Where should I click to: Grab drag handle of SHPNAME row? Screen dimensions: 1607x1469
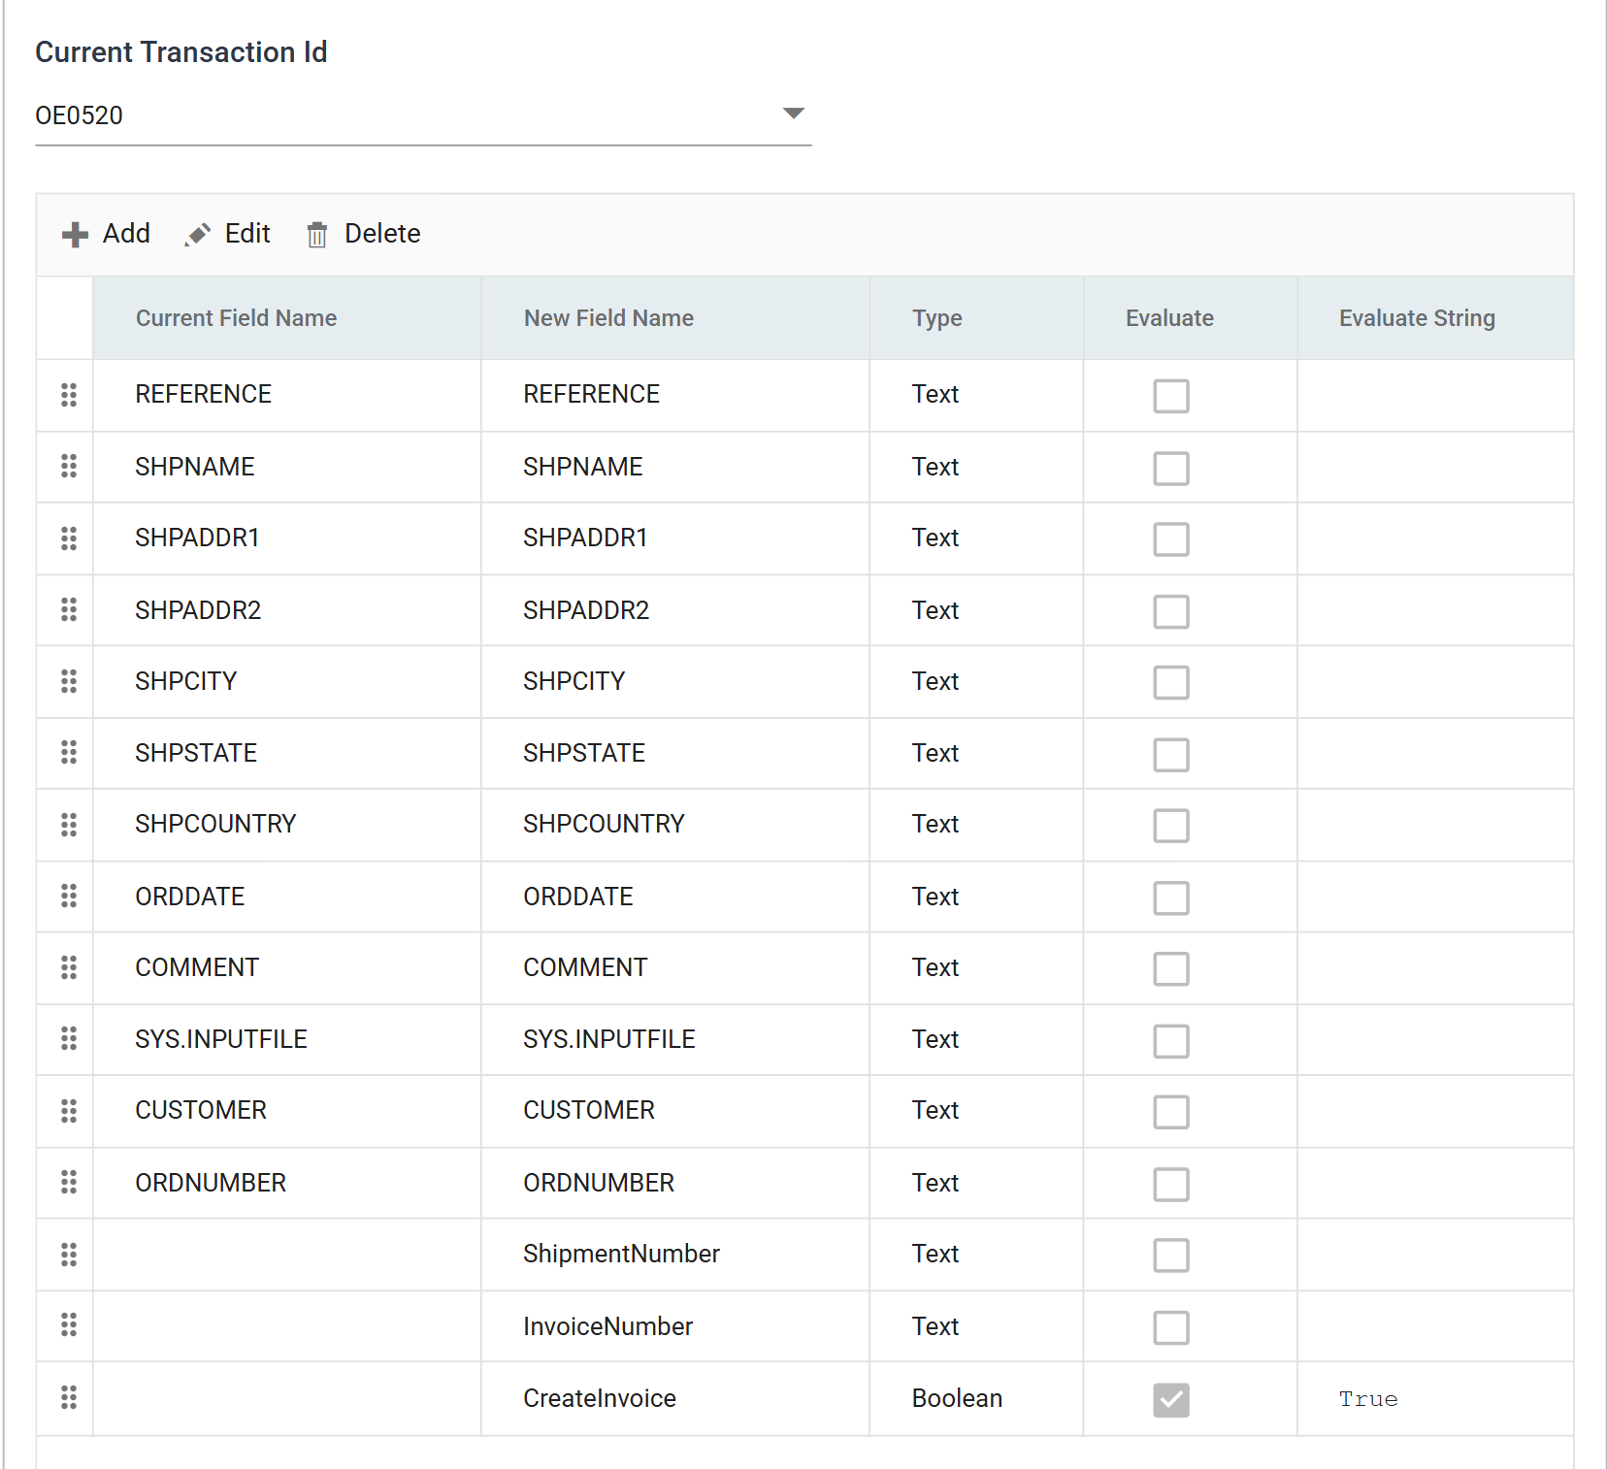click(69, 466)
